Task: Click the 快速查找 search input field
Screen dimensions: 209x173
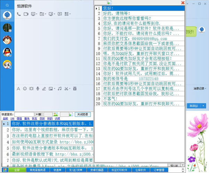Action: tap(24, 114)
